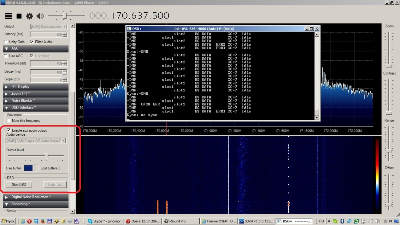The height and width of the screenshot is (225, 400).
Task: Open the SDR# hamburger menu
Action: (8, 16)
